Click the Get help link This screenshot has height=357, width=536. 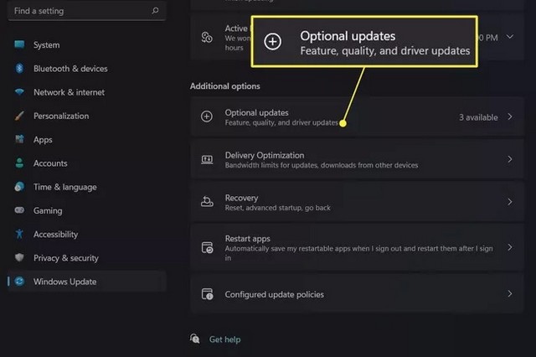point(225,339)
